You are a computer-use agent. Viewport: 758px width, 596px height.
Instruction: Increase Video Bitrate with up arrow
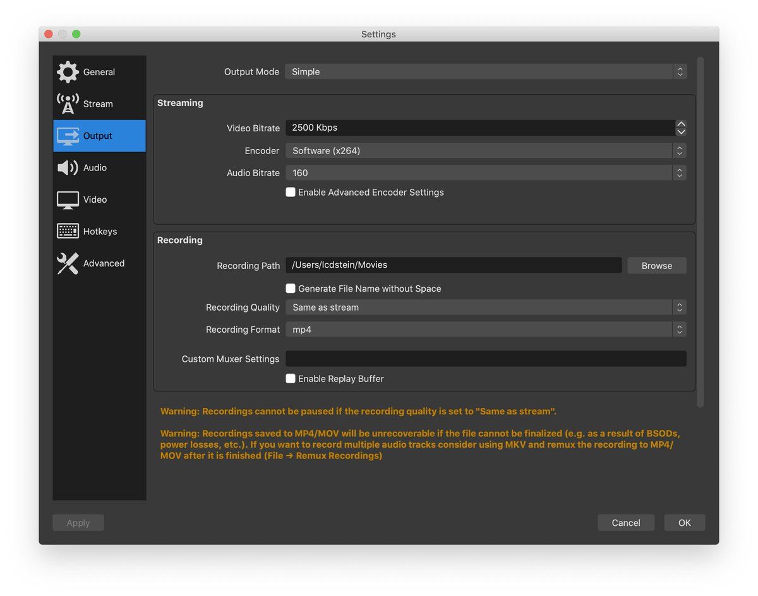pyautogui.click(x=681, y=124)
